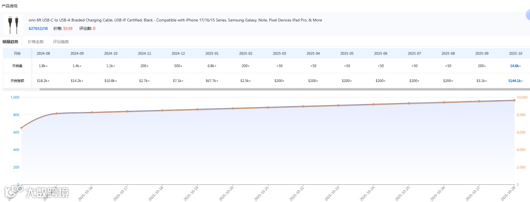Image resolution: width=530 pixels, height=202 pixels.
Task: Click the last chart data point for 2025-10-28
Action: point(514,100)
